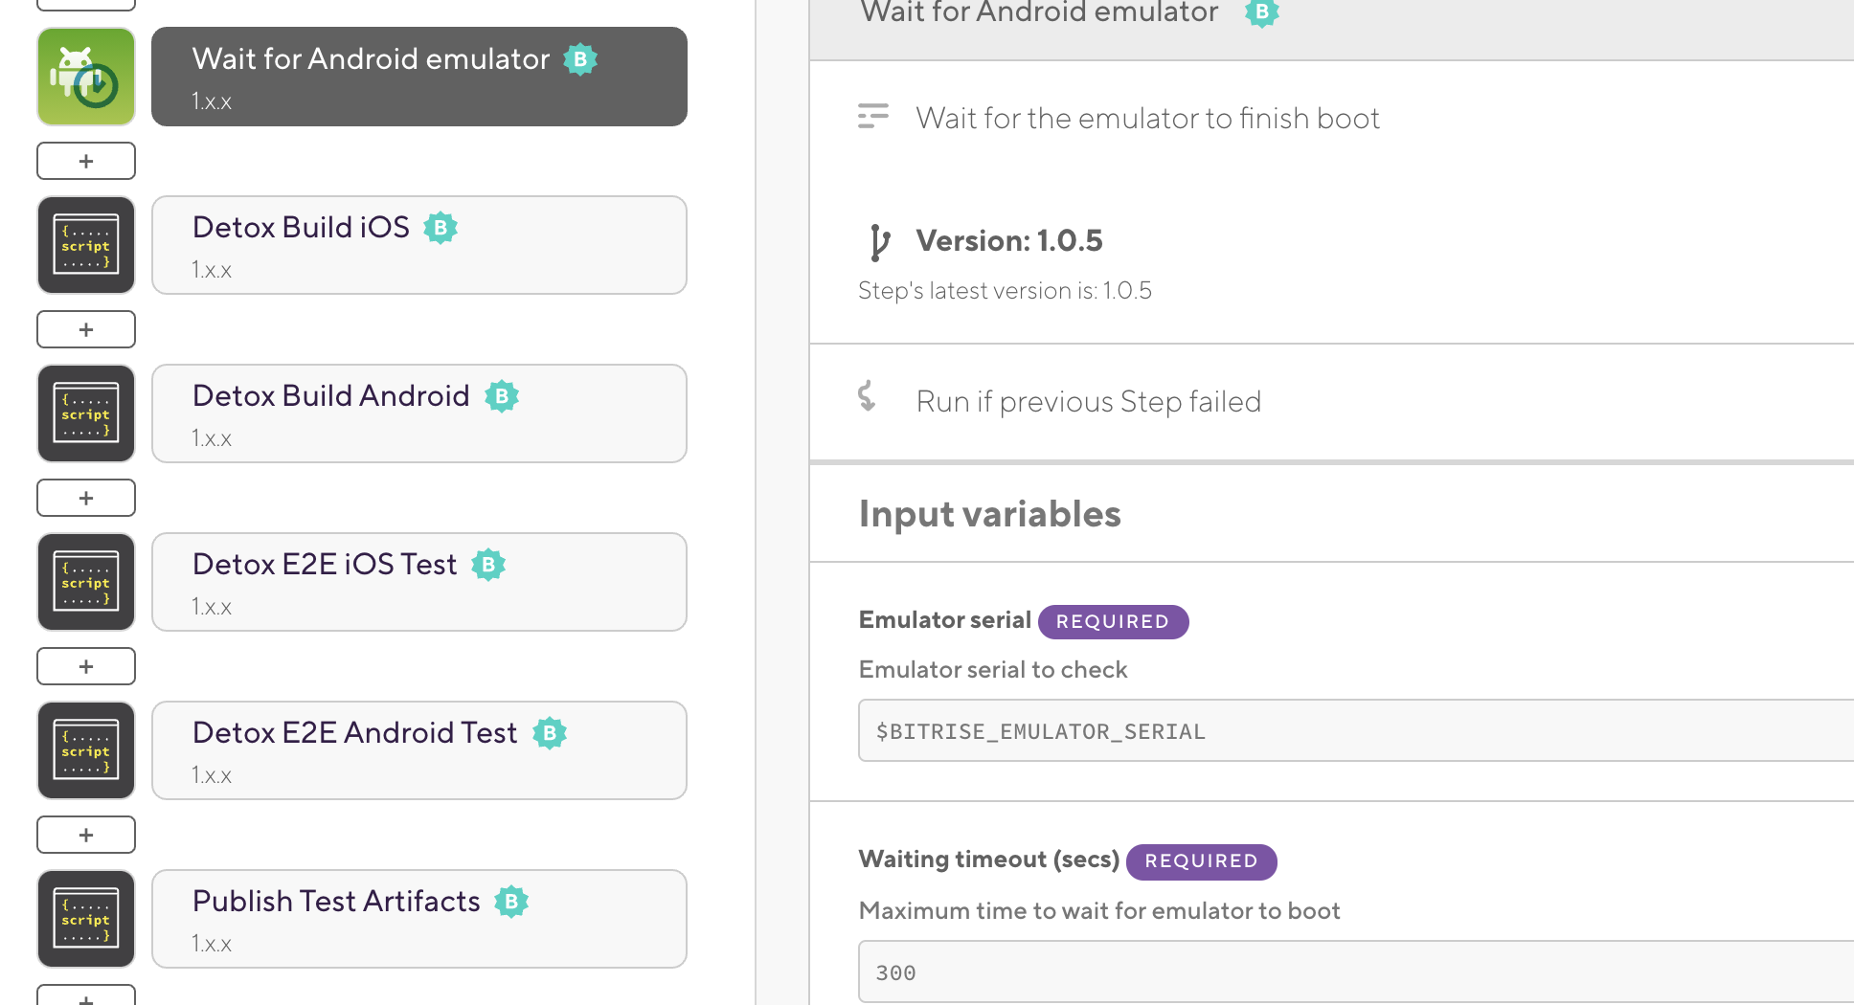Click the verified badge next to Detox Build Android
This screenshot has height=1005, width=1854.
click(502, 396)
